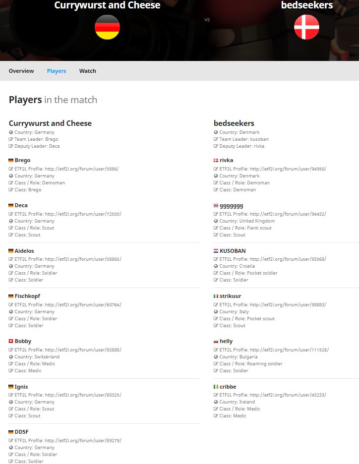Select player name Brego

coord(22,161)
